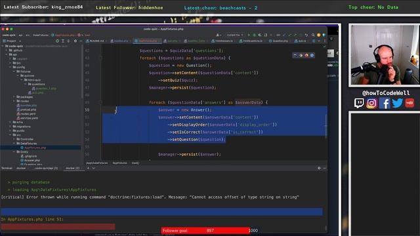
Task: Collapse all in Project panel toolbar
Action: (x=68, y=41)
